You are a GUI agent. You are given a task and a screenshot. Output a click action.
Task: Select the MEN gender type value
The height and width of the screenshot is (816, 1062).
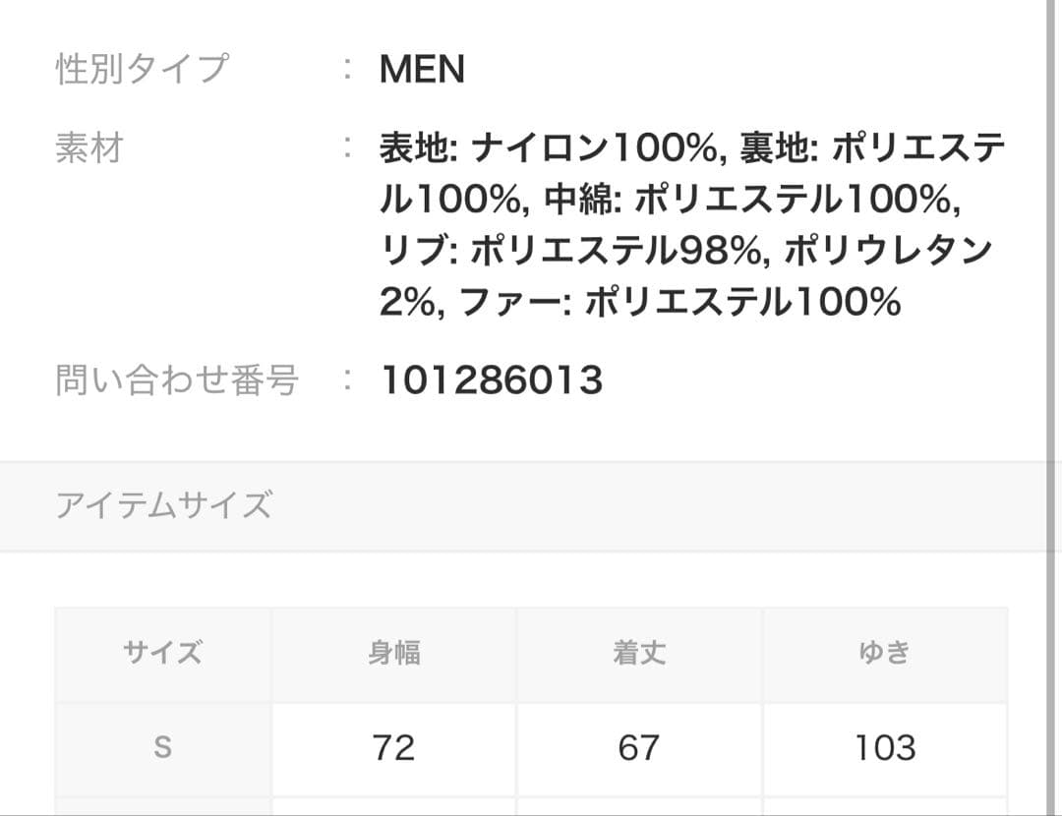[x=422, y=70]
